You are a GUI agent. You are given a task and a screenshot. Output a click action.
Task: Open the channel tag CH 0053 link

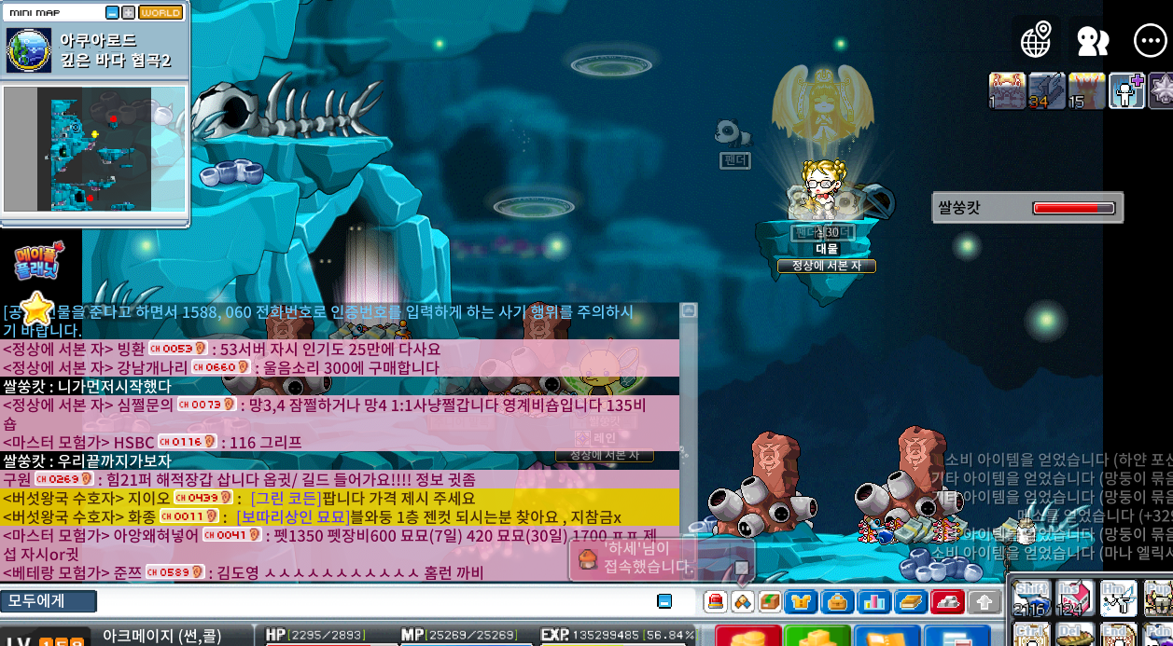tap(177, 349)
